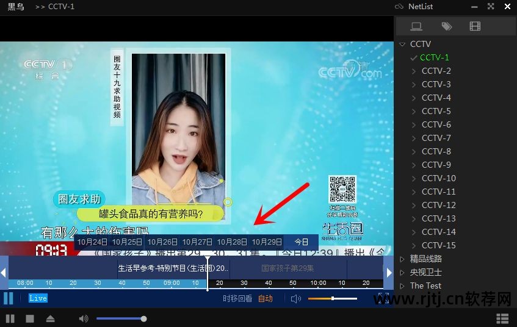Toggle full screen window icon in title bar
This screenshot has height=327, width=517.
coord(491,6)
